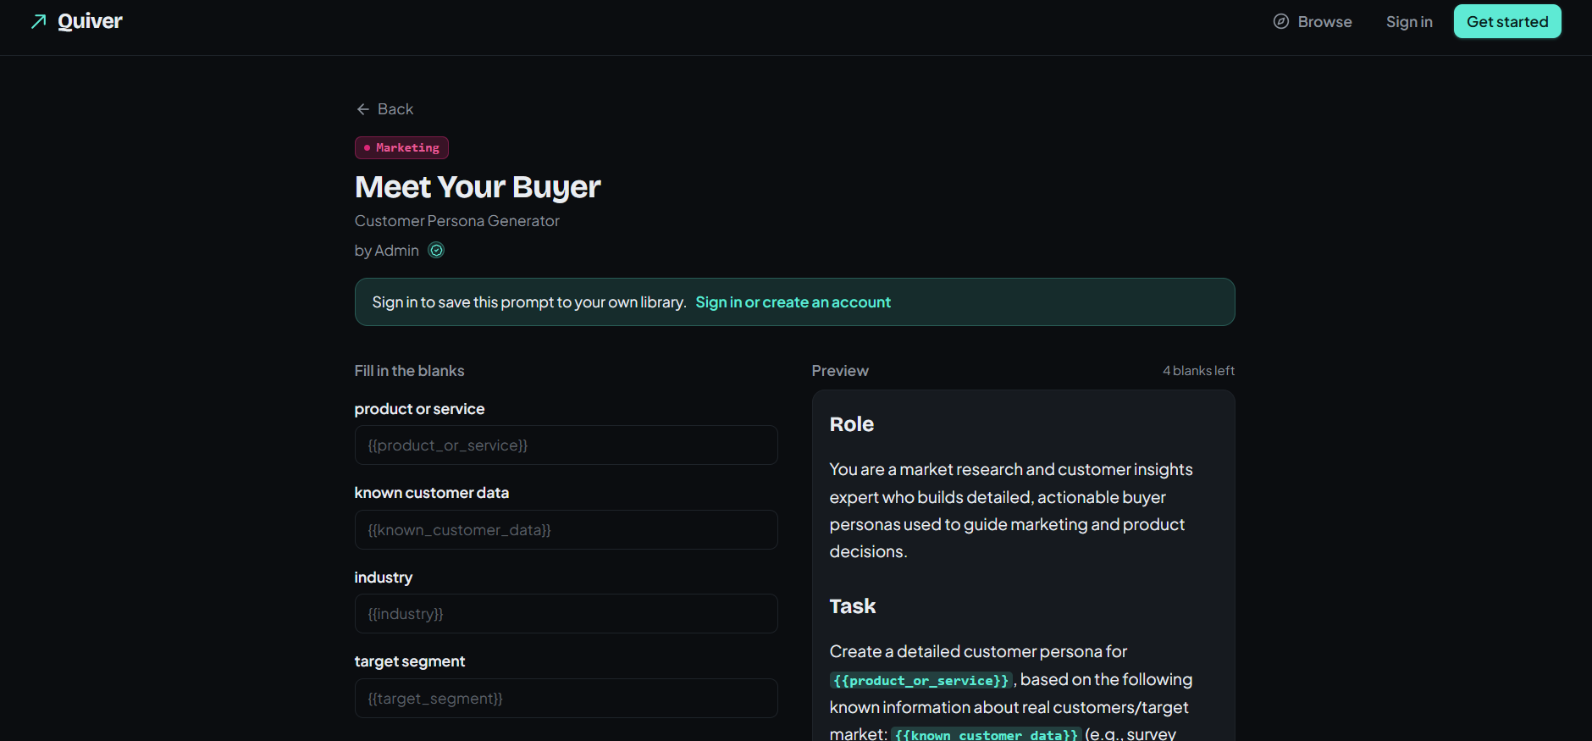The width and height of the screenshot is (1592, 741).
Task: Open the Admin author profile
Action: [x=396, y=251]
